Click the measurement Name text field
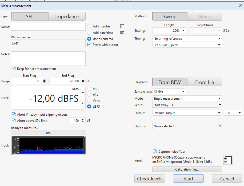Screen dimensions: 244x186 tap(48, 27)
